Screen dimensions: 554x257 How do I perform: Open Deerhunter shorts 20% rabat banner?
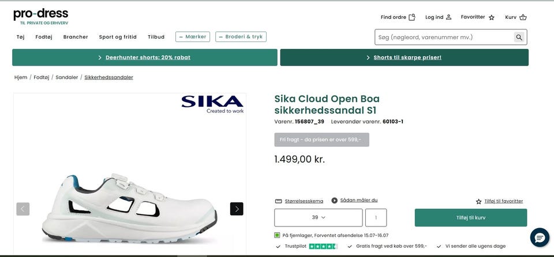point(144,57)
